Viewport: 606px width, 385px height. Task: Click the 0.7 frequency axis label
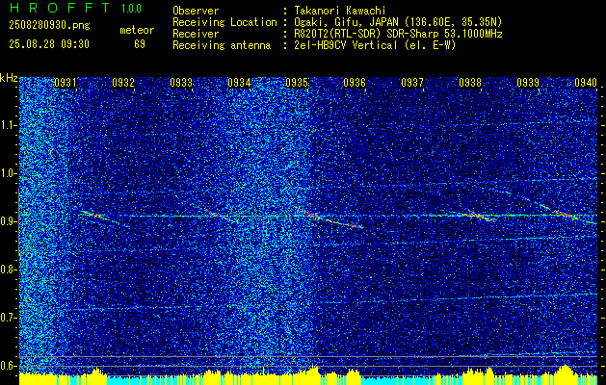[9, 318]
